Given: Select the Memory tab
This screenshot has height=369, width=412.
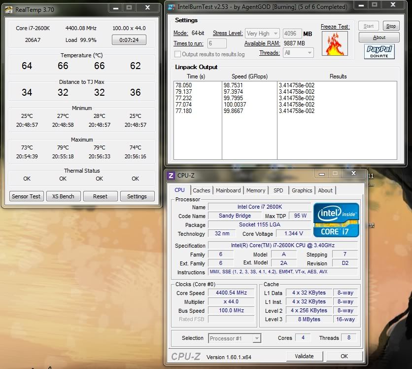Looking at the screenshot, I should tap(256, 190).
